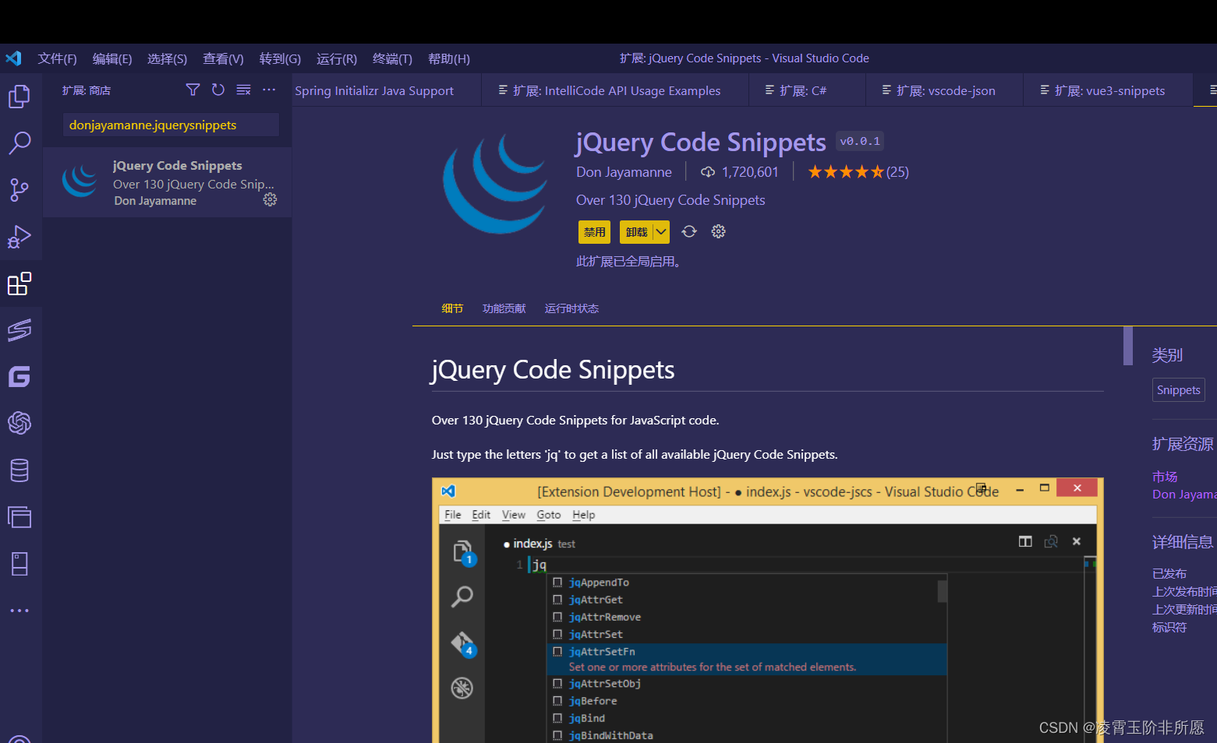
Task: Open the Source Control view
Action: coord(19,189)
